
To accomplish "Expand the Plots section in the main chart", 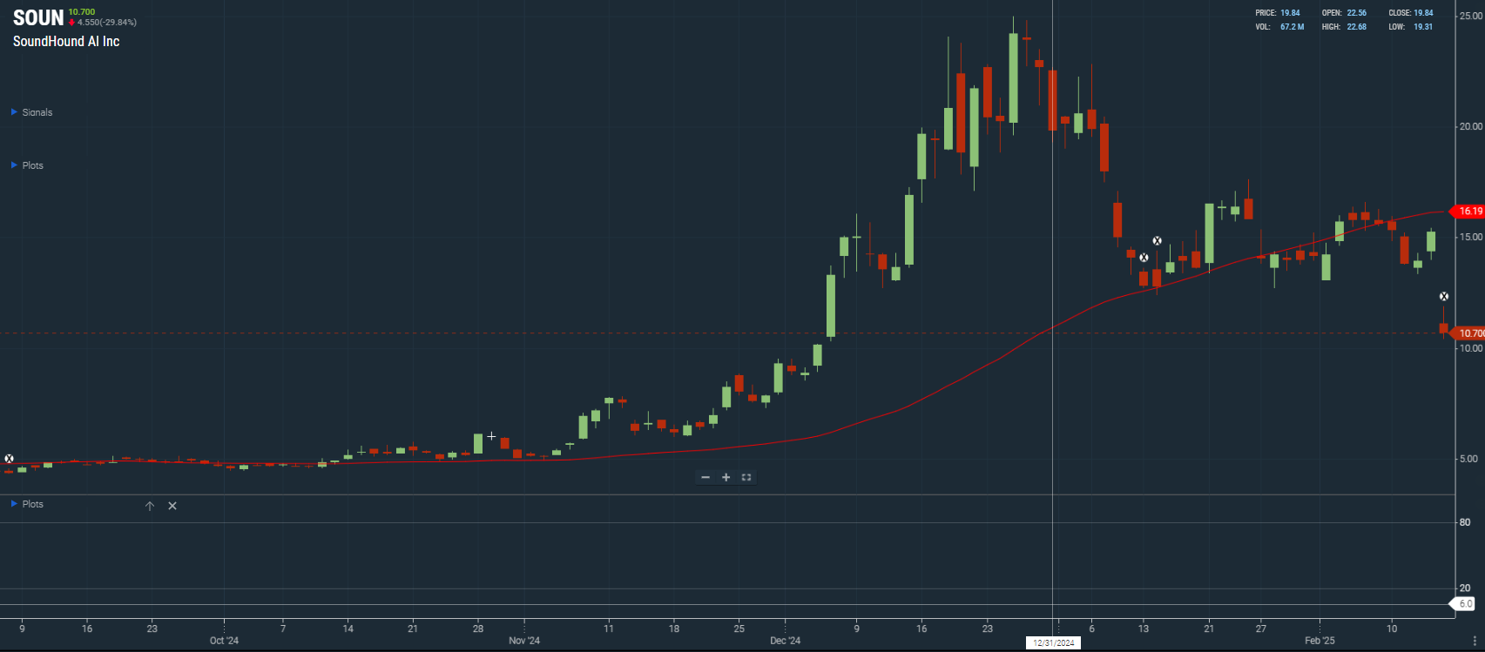I will click(27, 165).
